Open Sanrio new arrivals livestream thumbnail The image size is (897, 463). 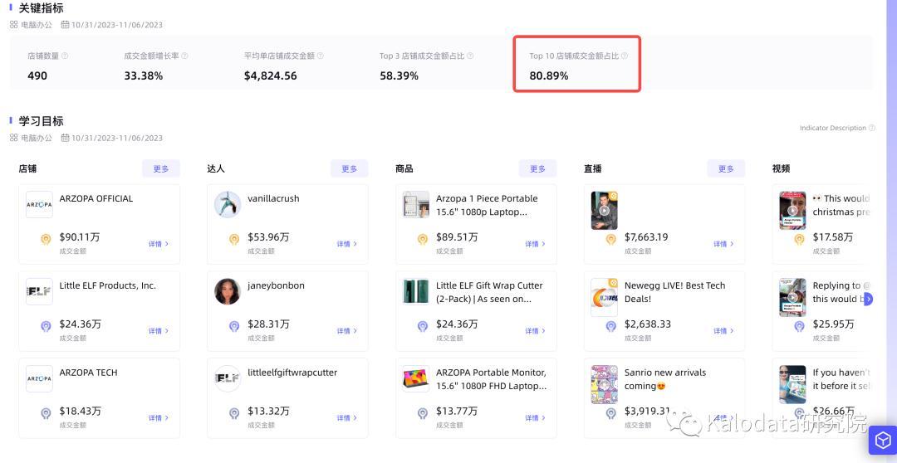[x=604, y=384]
